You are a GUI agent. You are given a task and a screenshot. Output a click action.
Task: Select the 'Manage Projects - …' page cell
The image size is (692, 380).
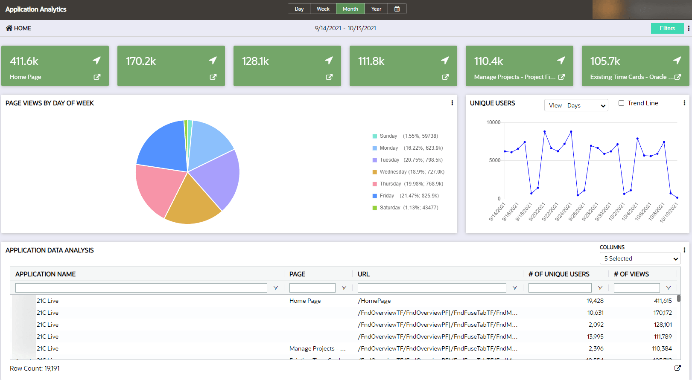coord(318,348)
